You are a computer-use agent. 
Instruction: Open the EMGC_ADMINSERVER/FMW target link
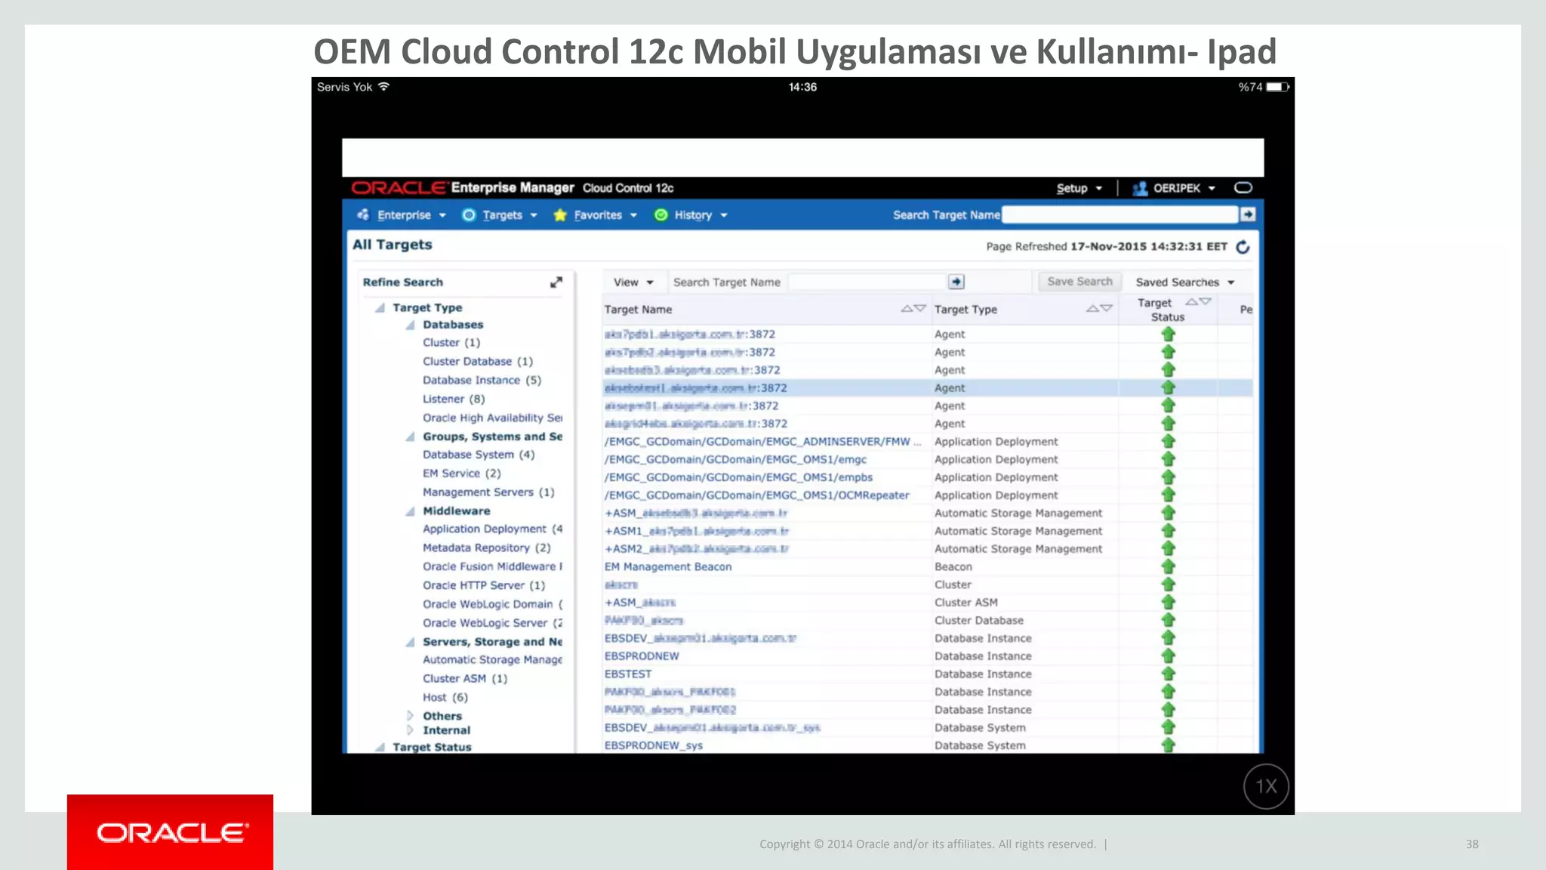(762, 442)
